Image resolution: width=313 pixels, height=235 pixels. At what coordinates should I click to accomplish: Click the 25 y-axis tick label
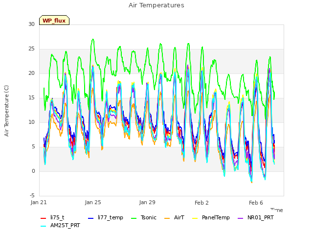[31, 49]
